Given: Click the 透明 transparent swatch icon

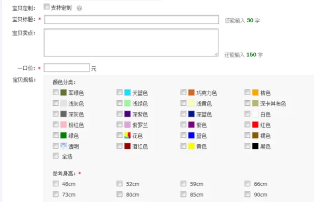Looking at the screenshot, I should [x=63, y=146].
